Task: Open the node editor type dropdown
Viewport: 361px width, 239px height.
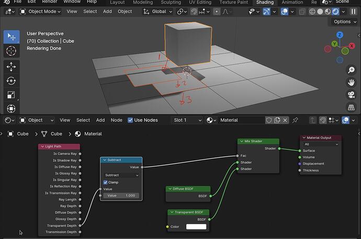Action: point(9,120)
